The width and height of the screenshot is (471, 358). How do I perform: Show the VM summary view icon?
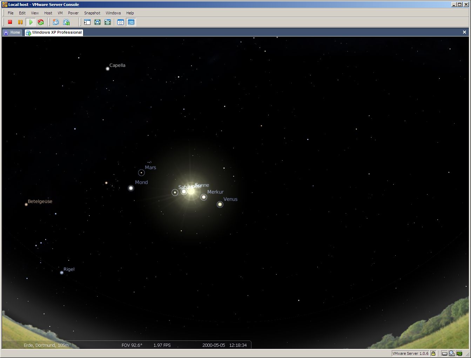point(121,22)
